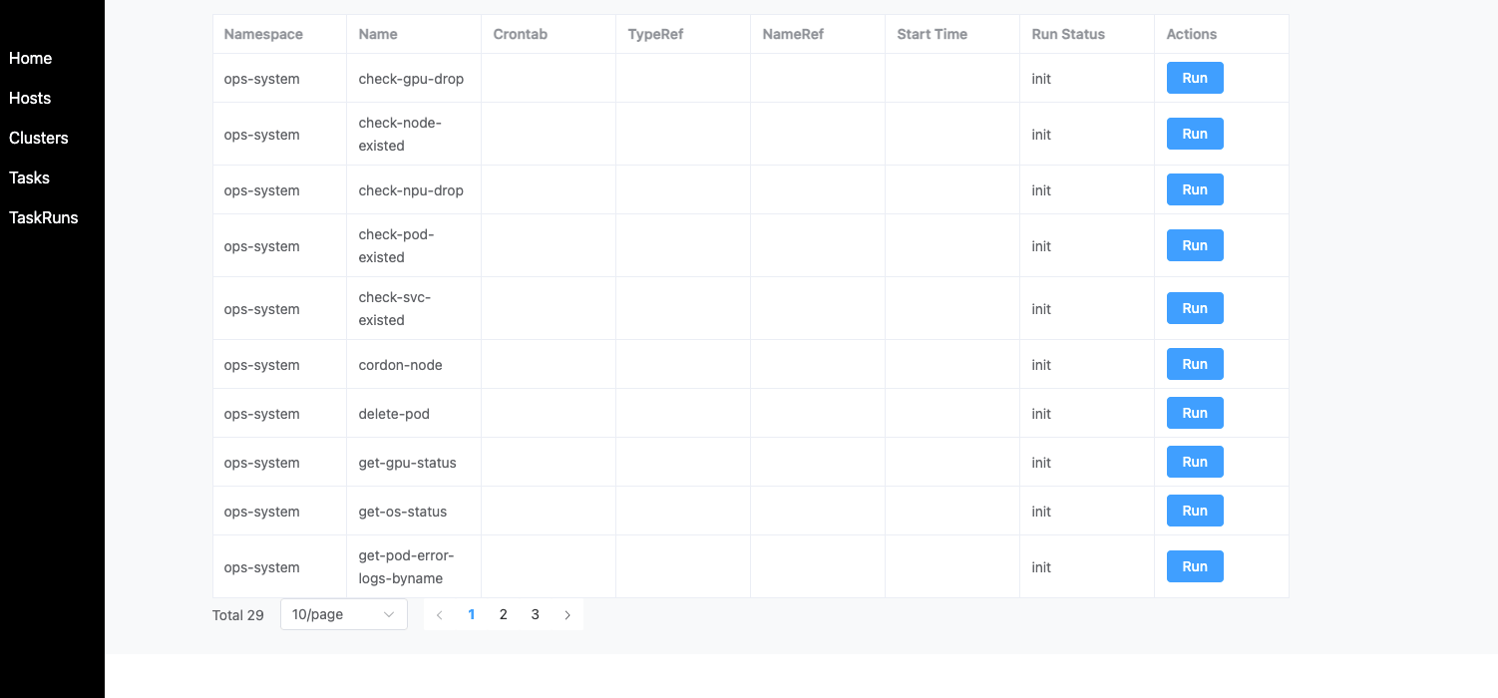Run the get-os-status task
The height and width of the screenshot is (698, 1498).
pos(1195,511)
